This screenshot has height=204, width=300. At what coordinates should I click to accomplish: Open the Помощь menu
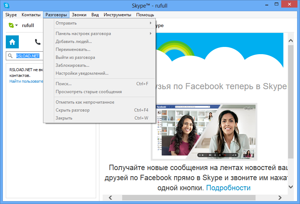145,15
